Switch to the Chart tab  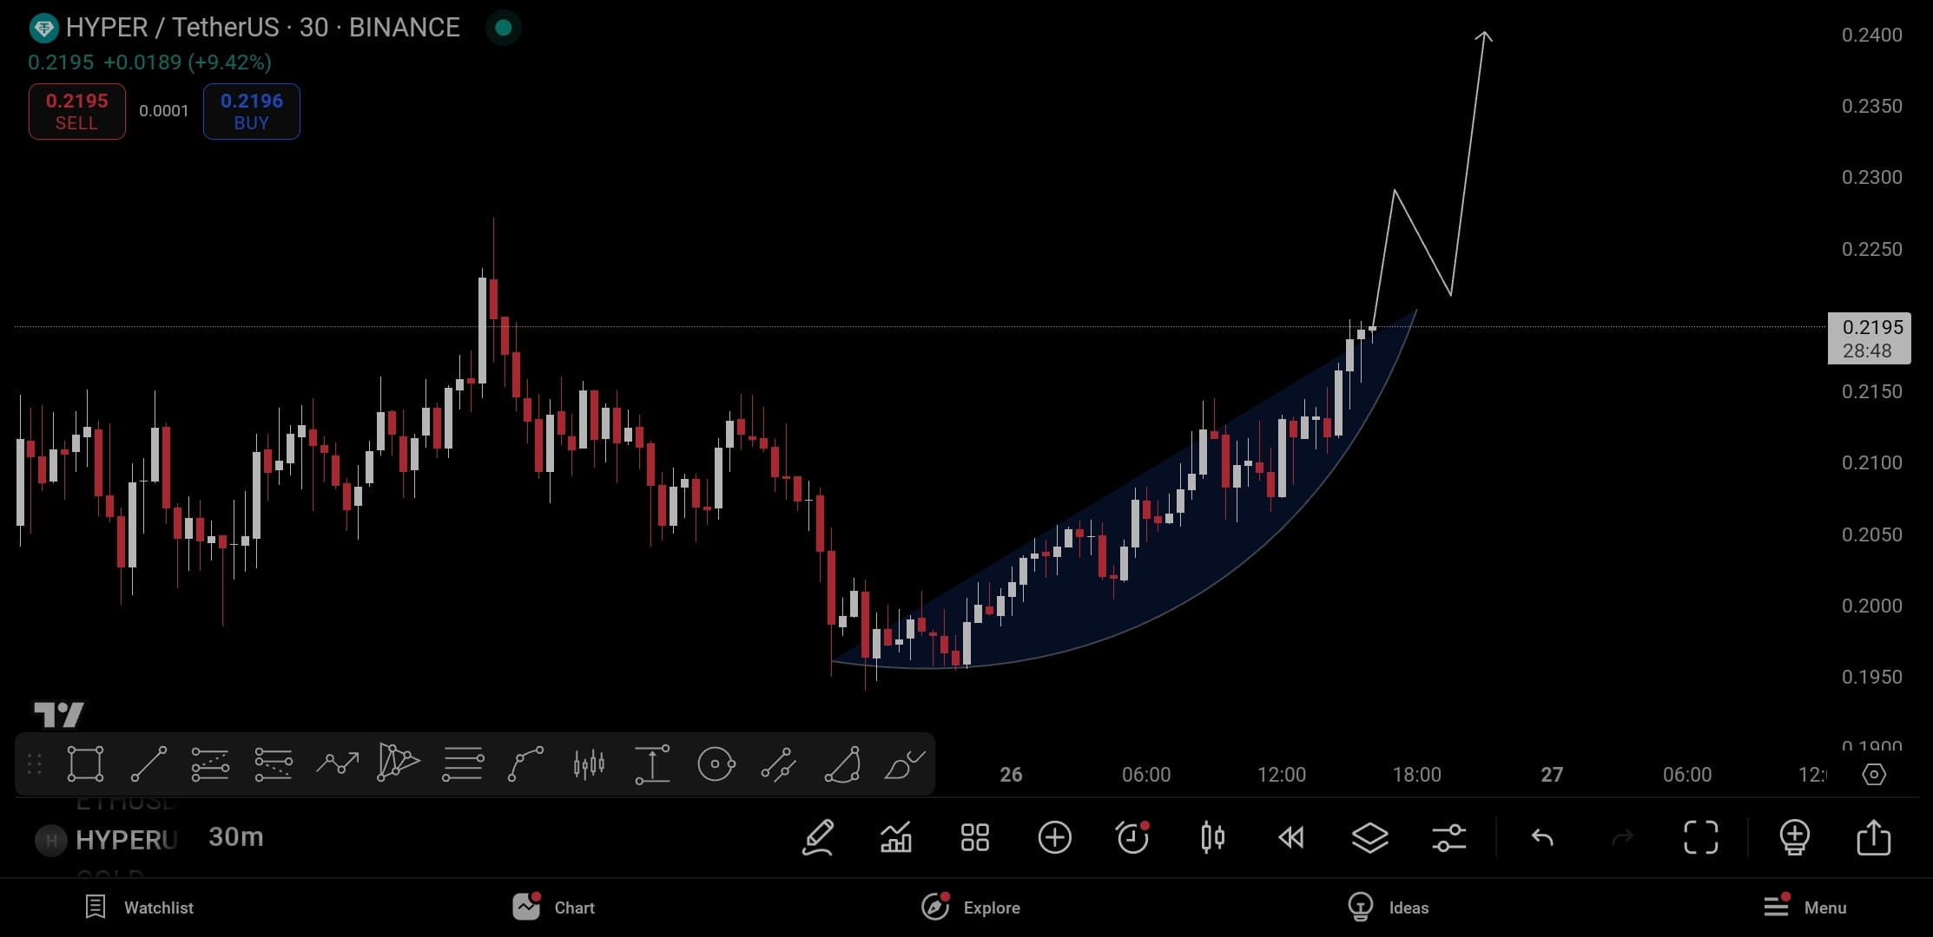[x=553, y=907]
